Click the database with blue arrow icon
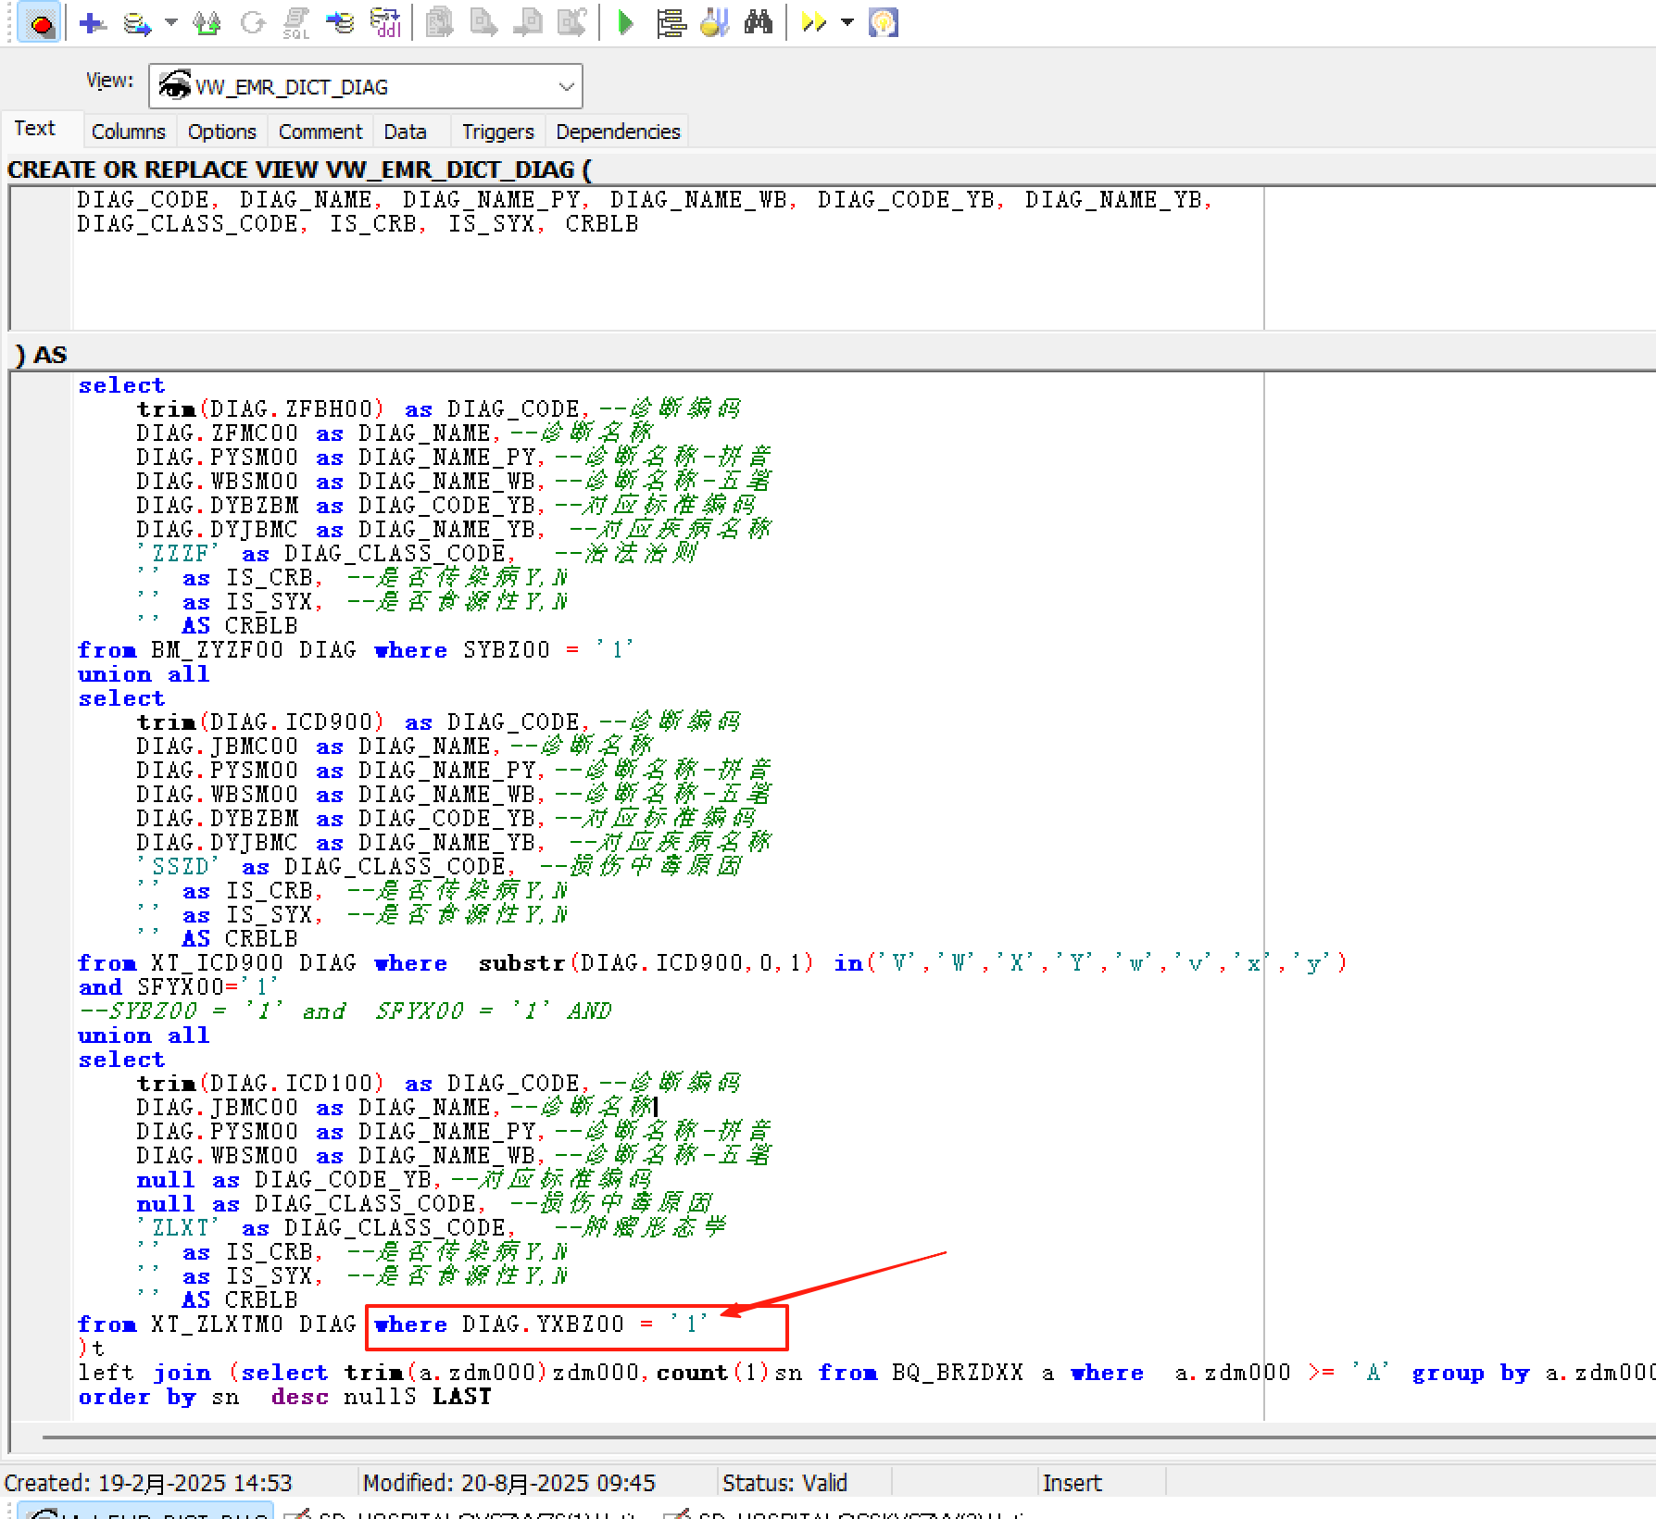The image size is (1656, 1519). pyautogui.click(x=137, y=23)
